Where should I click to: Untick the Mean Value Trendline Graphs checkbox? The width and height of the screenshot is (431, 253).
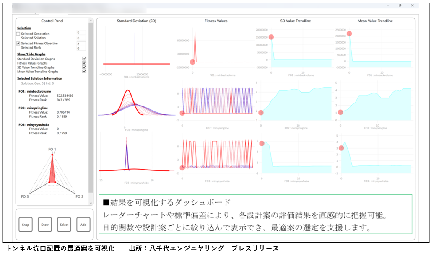(x=84, y=71)
